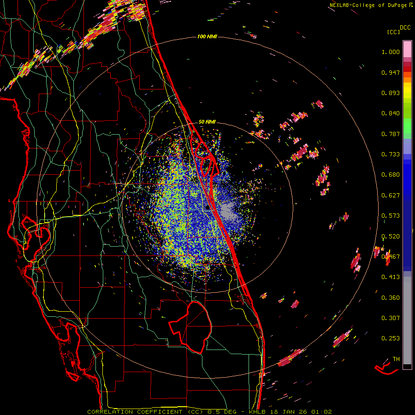This screenshot has width=415, height=415.
Task: Click the 50 NMI range ring label
Action: 207,122
